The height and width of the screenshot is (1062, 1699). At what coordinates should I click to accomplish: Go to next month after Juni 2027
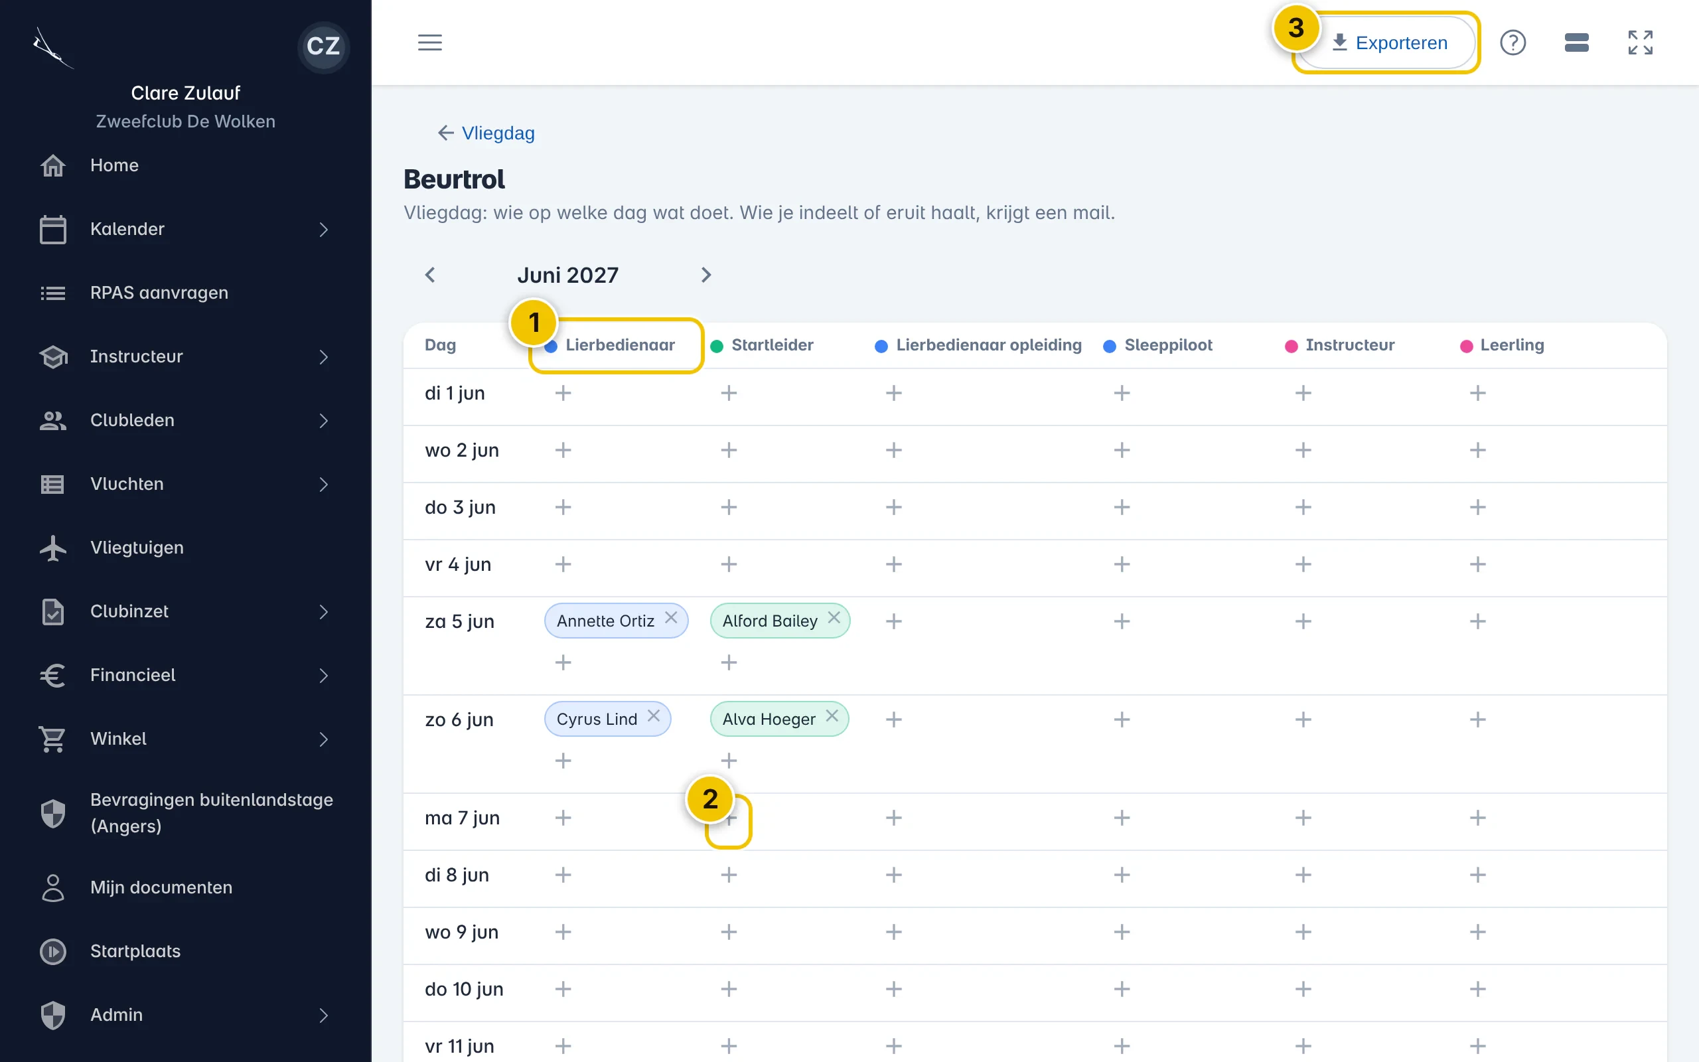pyautogui.click(x=706, y=275)
